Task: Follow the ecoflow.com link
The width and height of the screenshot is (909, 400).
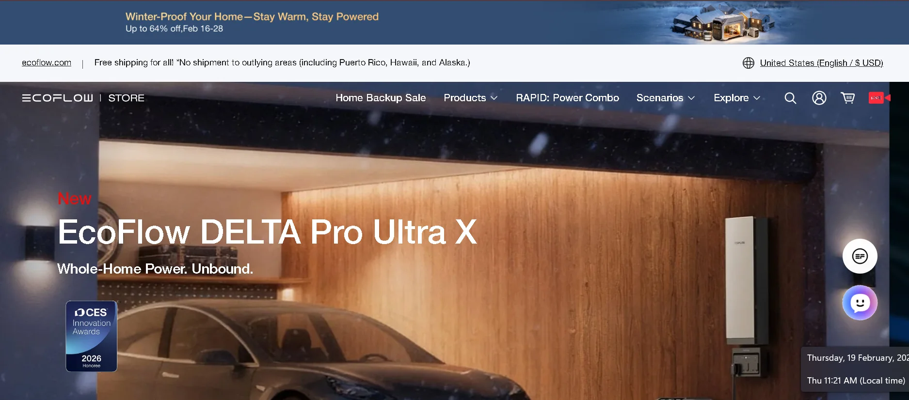Action: pos(47,62)
